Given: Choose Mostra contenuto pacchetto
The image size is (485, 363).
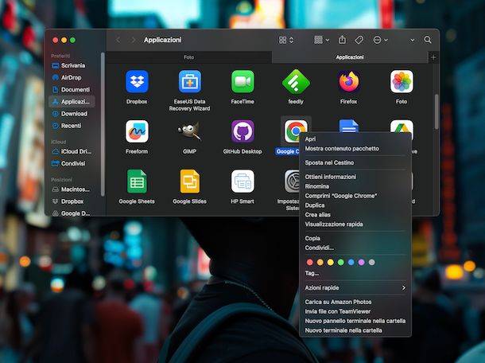Looking at the screenshot, I should pyautogui.click(x=355, y=149).
